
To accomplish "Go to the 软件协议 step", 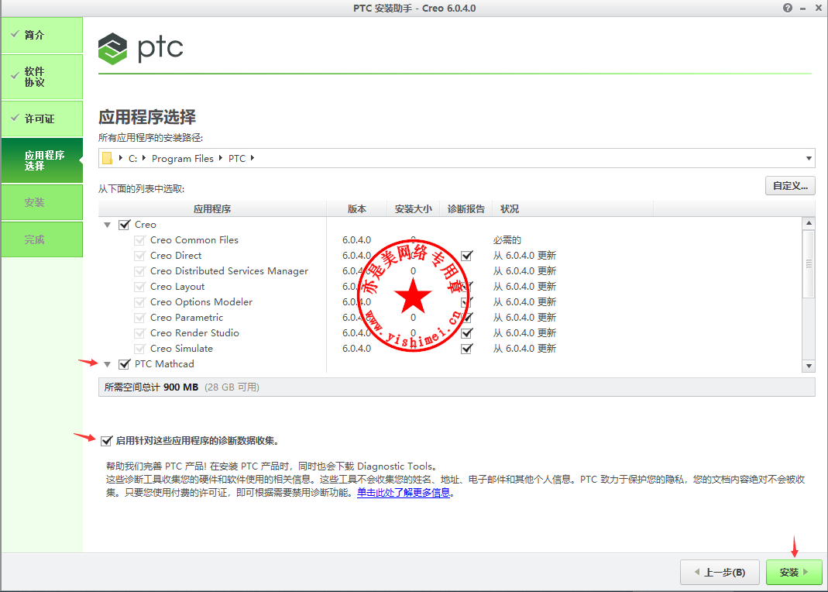I will [x=42, y=77].
